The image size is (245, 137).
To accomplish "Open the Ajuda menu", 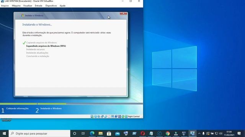I will point(62,6).
